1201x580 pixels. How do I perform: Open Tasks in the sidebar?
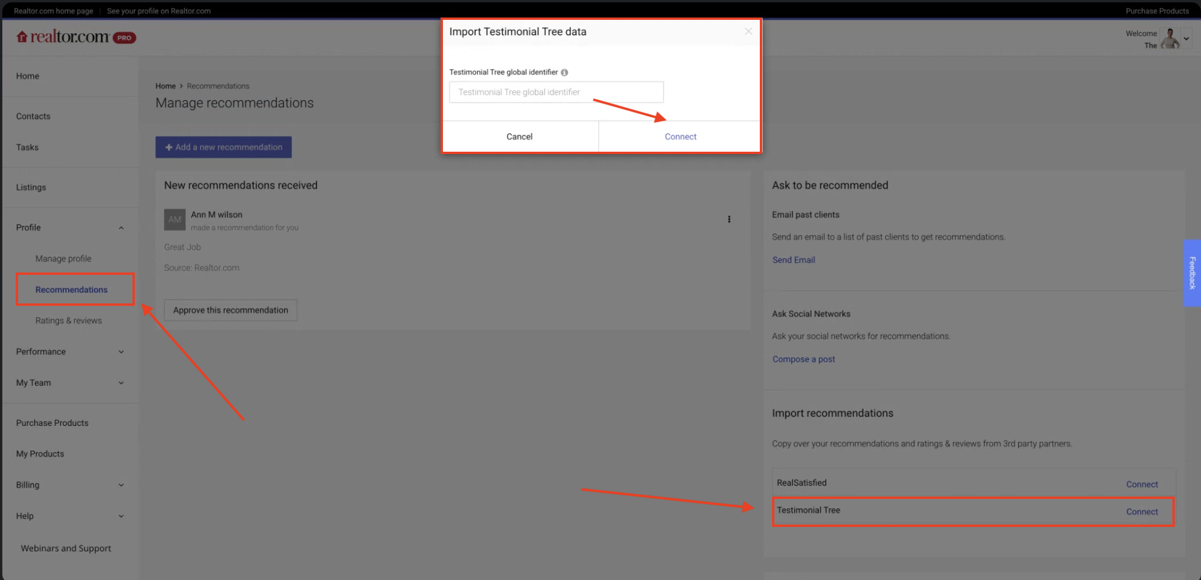point(27,147)
